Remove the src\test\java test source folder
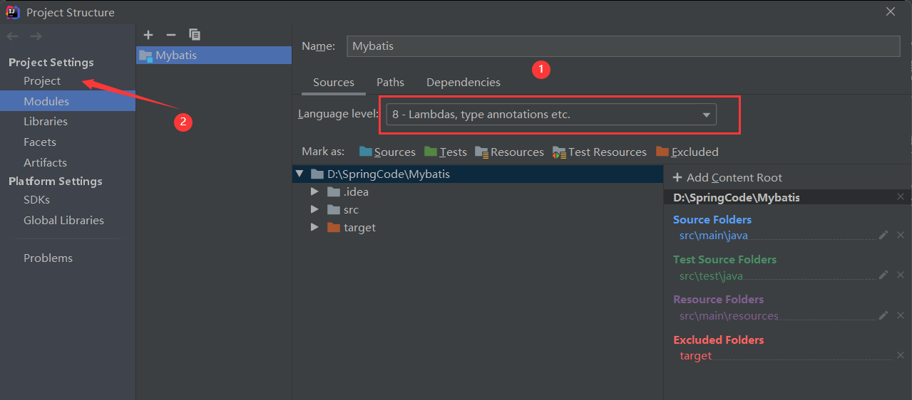 [x=900, y=275]
